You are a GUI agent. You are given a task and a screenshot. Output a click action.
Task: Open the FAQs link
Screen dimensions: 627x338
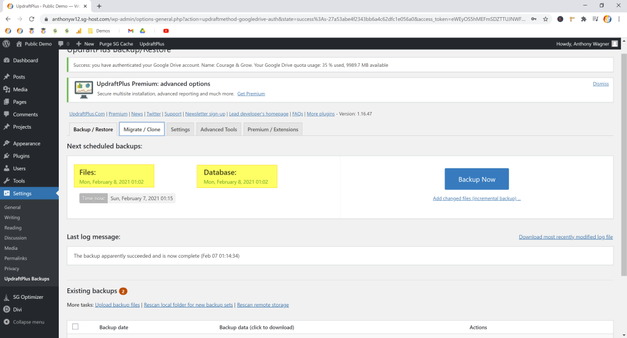[x=298, y=114]
